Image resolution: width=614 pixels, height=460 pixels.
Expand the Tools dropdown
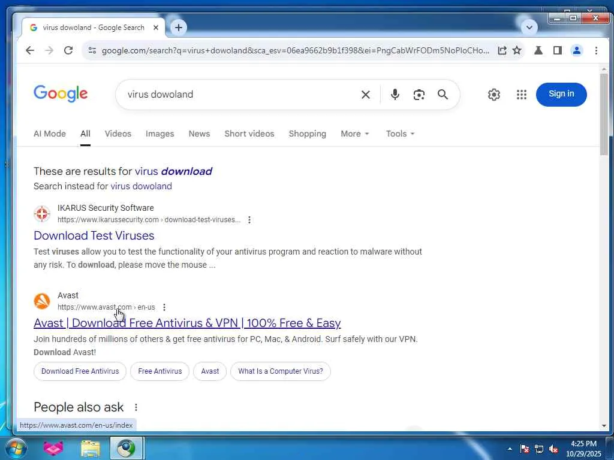click(400, 134)
